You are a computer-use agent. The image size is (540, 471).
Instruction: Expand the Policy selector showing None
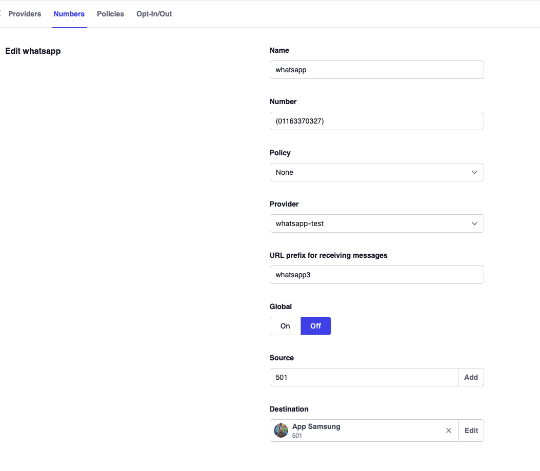click(x=377, y=172)
